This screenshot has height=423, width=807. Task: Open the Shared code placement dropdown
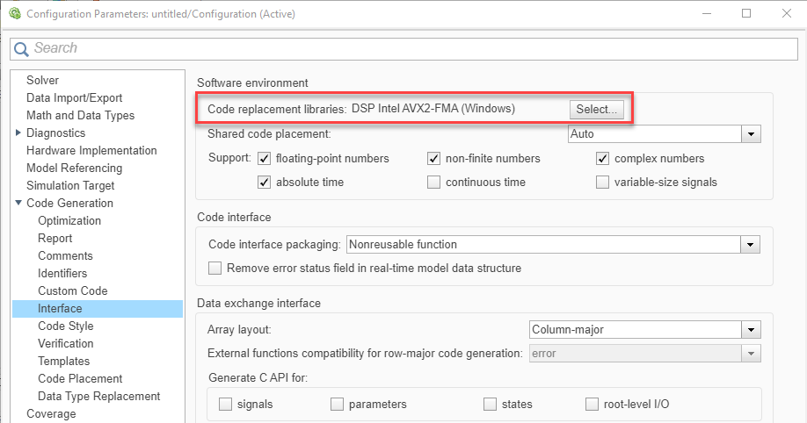point(751,134)
